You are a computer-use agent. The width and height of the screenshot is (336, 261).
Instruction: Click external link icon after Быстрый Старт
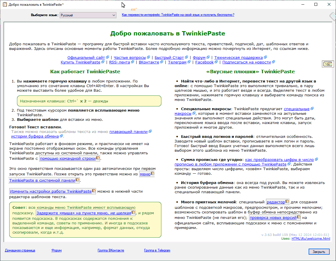186,57
